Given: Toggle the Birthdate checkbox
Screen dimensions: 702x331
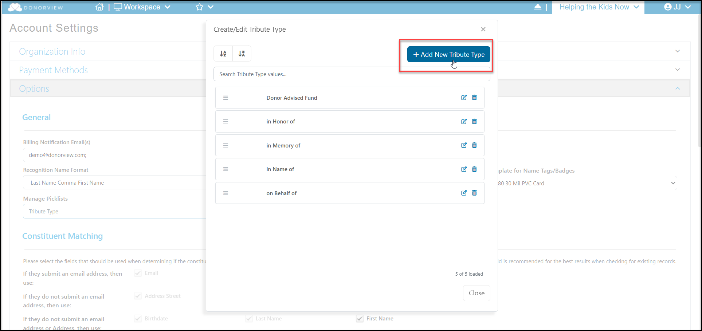Looking at the screenshot, I should pos(138,319).
